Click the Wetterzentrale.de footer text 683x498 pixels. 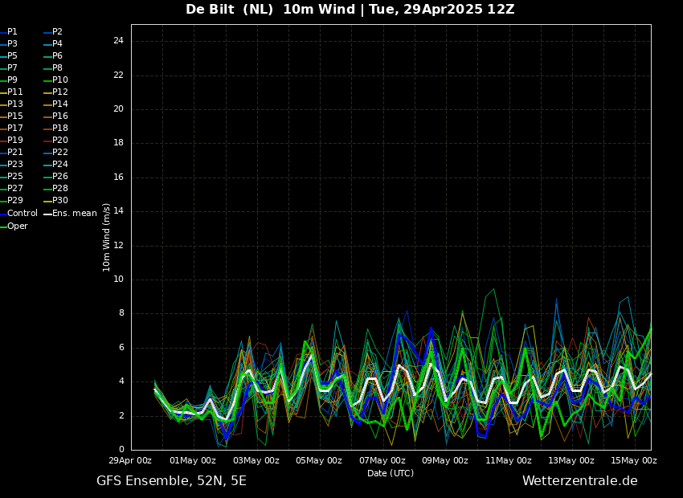point(579,481)
